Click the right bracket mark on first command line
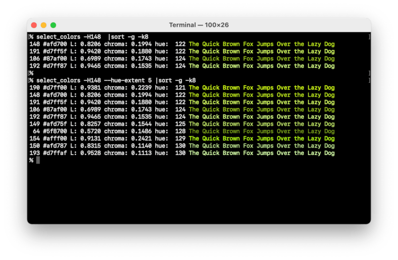Viewport: 398px width, 260px height. (x=369, y=37)
